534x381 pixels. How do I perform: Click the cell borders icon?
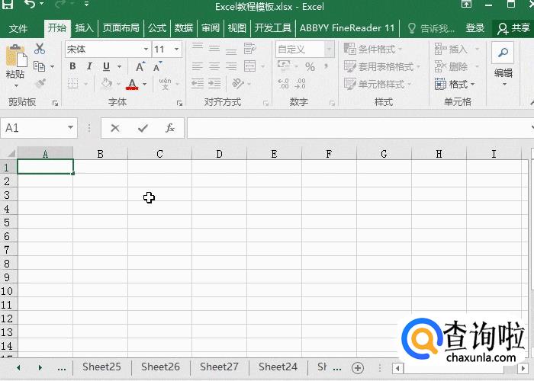pyautogui.click(x=73, y=83)
